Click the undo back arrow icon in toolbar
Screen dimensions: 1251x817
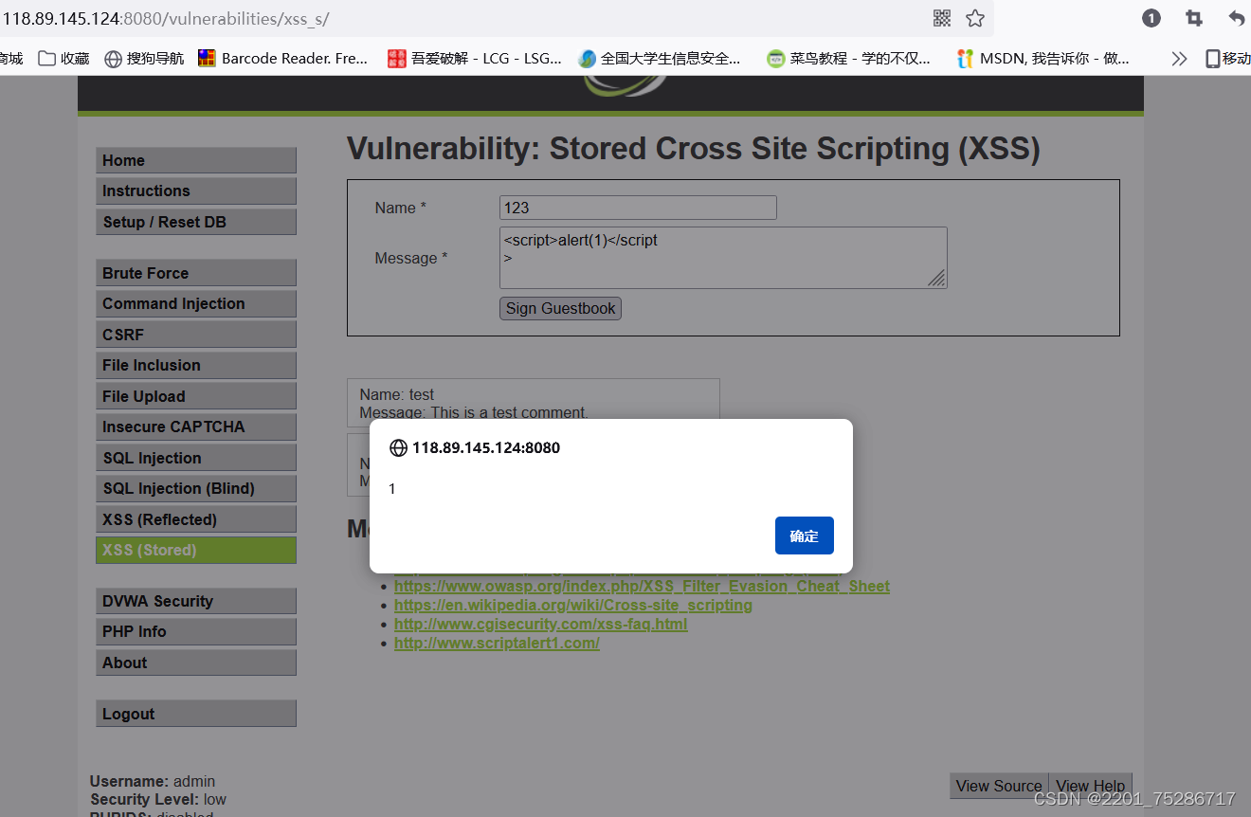click(x=1237, y=18)
